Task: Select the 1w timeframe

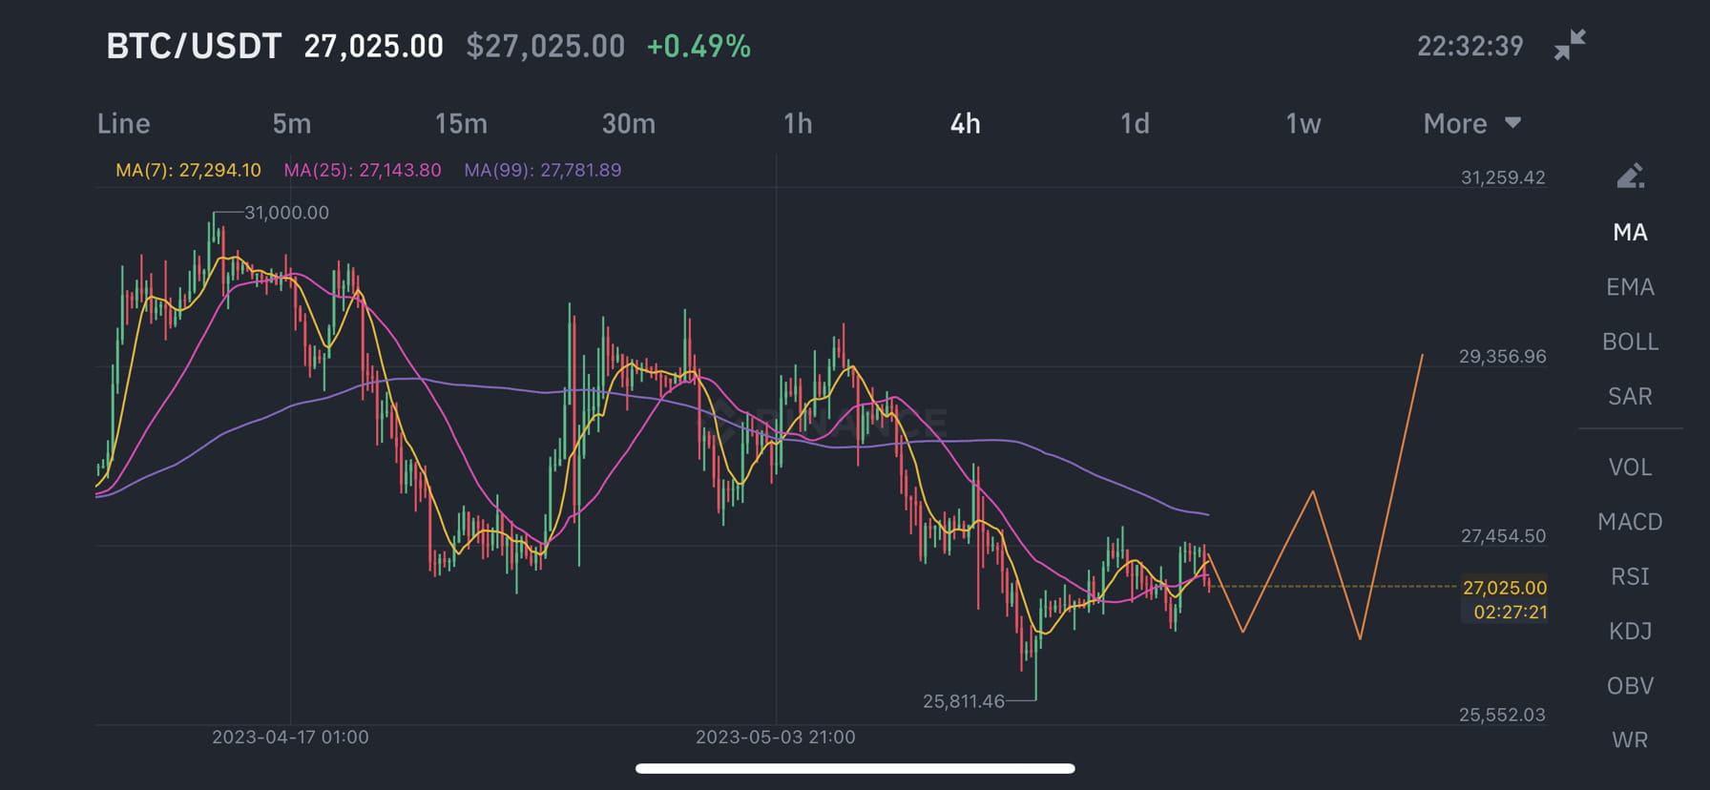Action: coord(1303,124)
